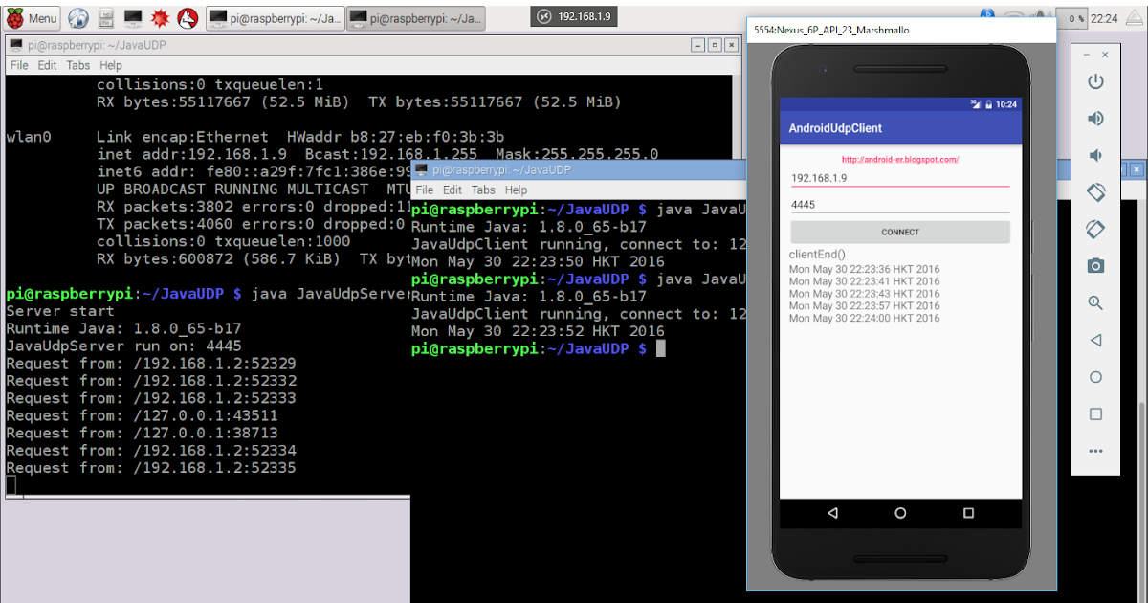Click emulator overview square in side panel
1148x603 pixels.
pyautogui.click(x=1095, y=414)
